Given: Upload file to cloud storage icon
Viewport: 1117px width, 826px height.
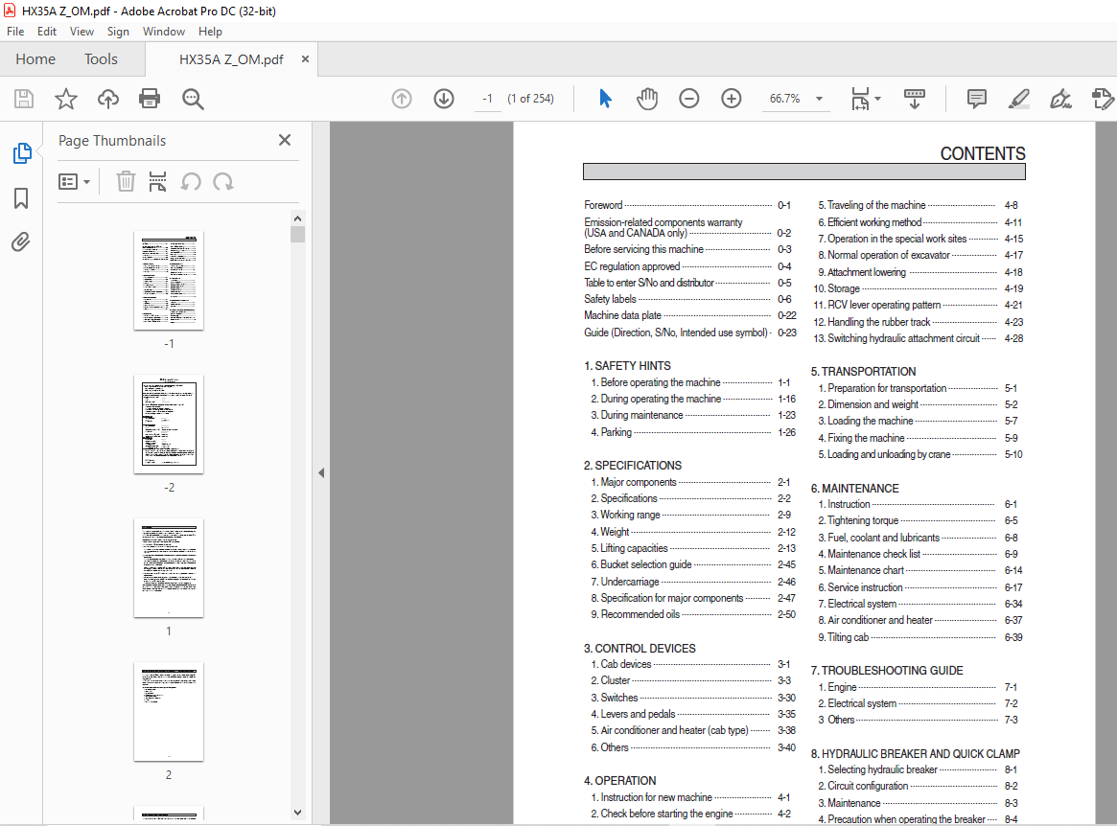Looking at the screenshot, I should point(108,99).
